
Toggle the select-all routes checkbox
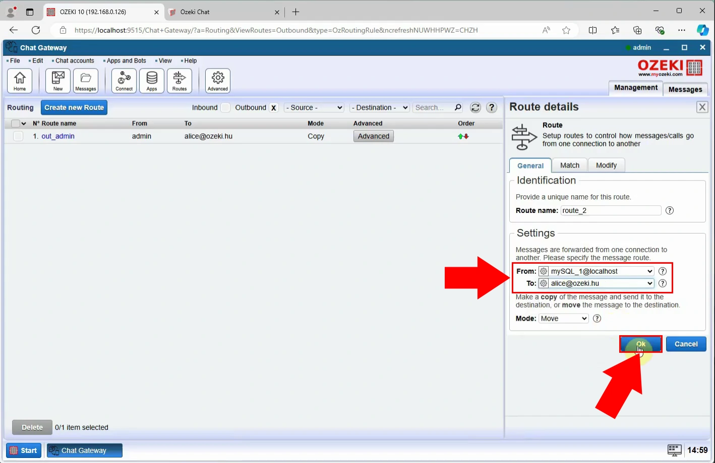point(16,123)
